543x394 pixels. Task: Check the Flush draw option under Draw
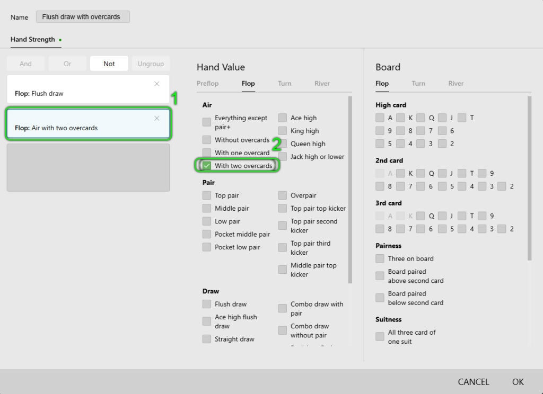[x=207, y=304]
